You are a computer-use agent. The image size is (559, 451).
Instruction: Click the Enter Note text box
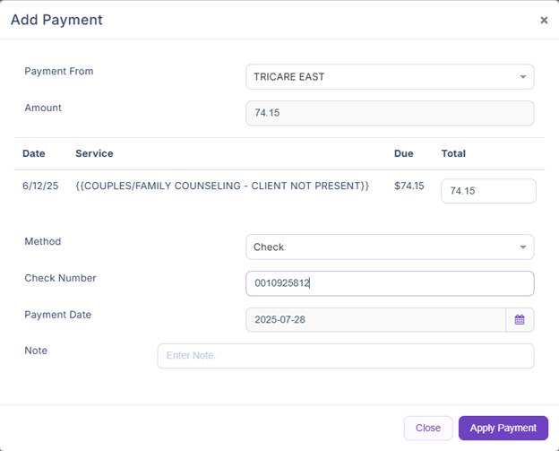[x=345, y=356]
